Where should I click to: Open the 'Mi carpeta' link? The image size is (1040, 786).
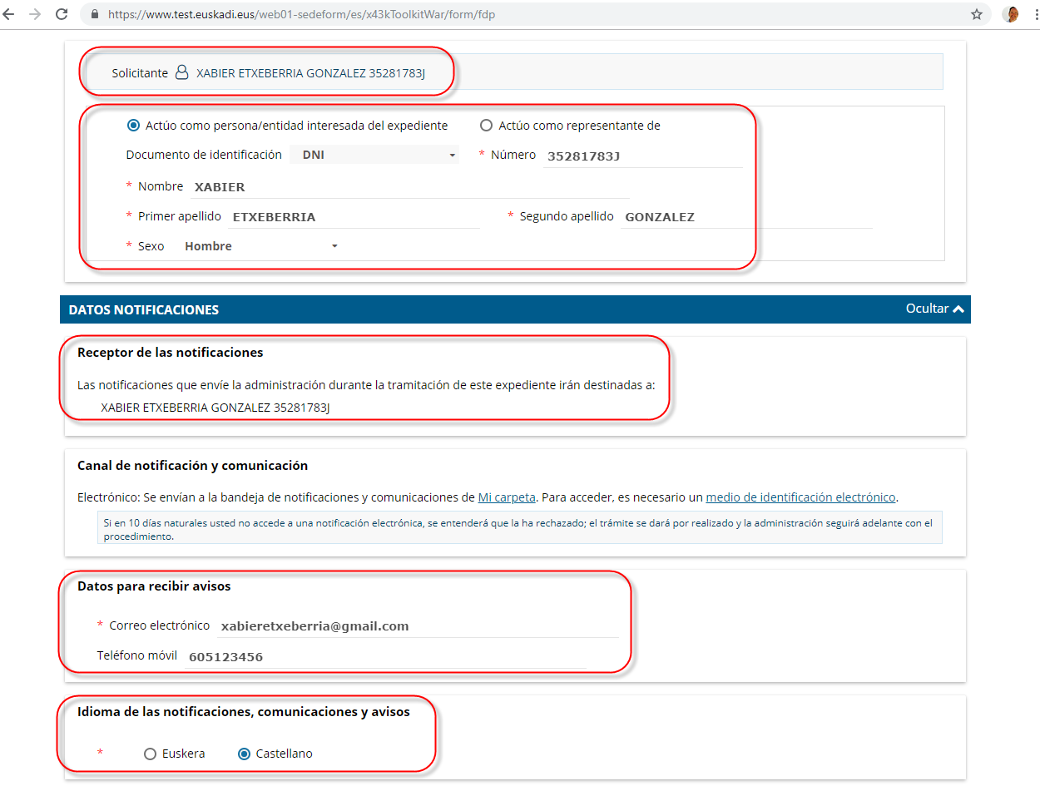click(x=506, y=497)
